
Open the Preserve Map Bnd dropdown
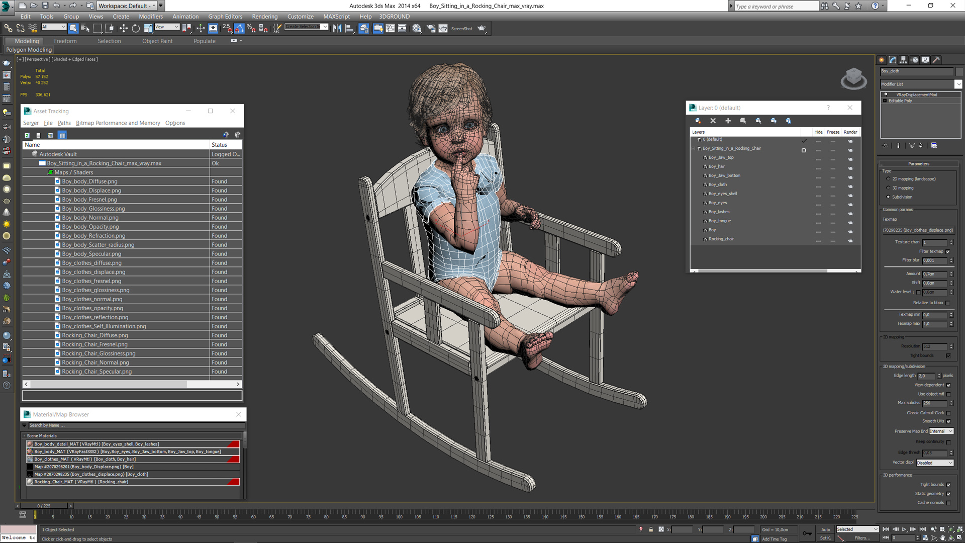tap(941, 431)
